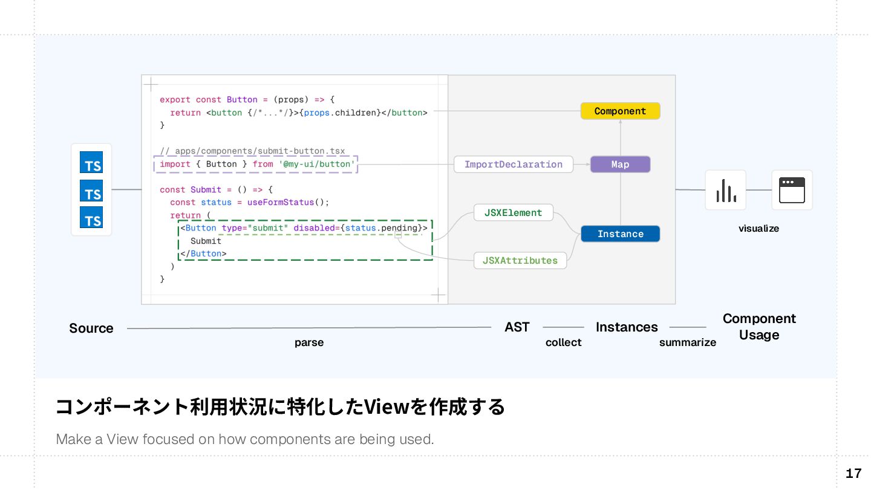This screenshot has height=490, width=871.
Task: Click slide number 17
Action: [853, 474]
